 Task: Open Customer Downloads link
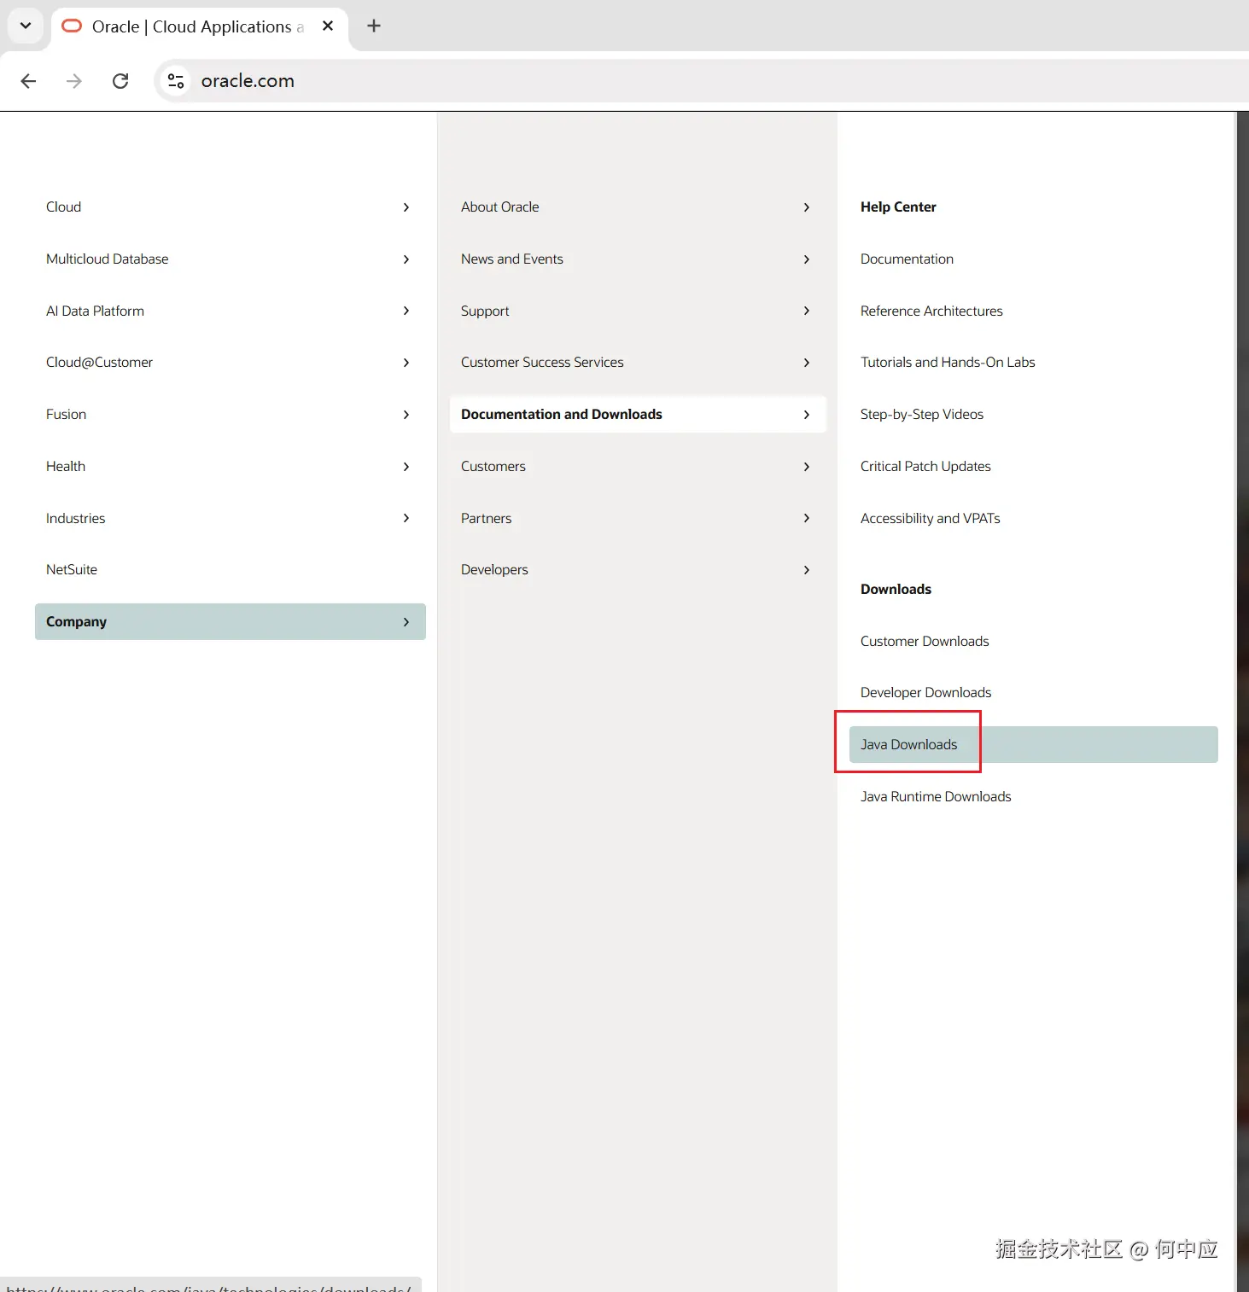[925, 642]
